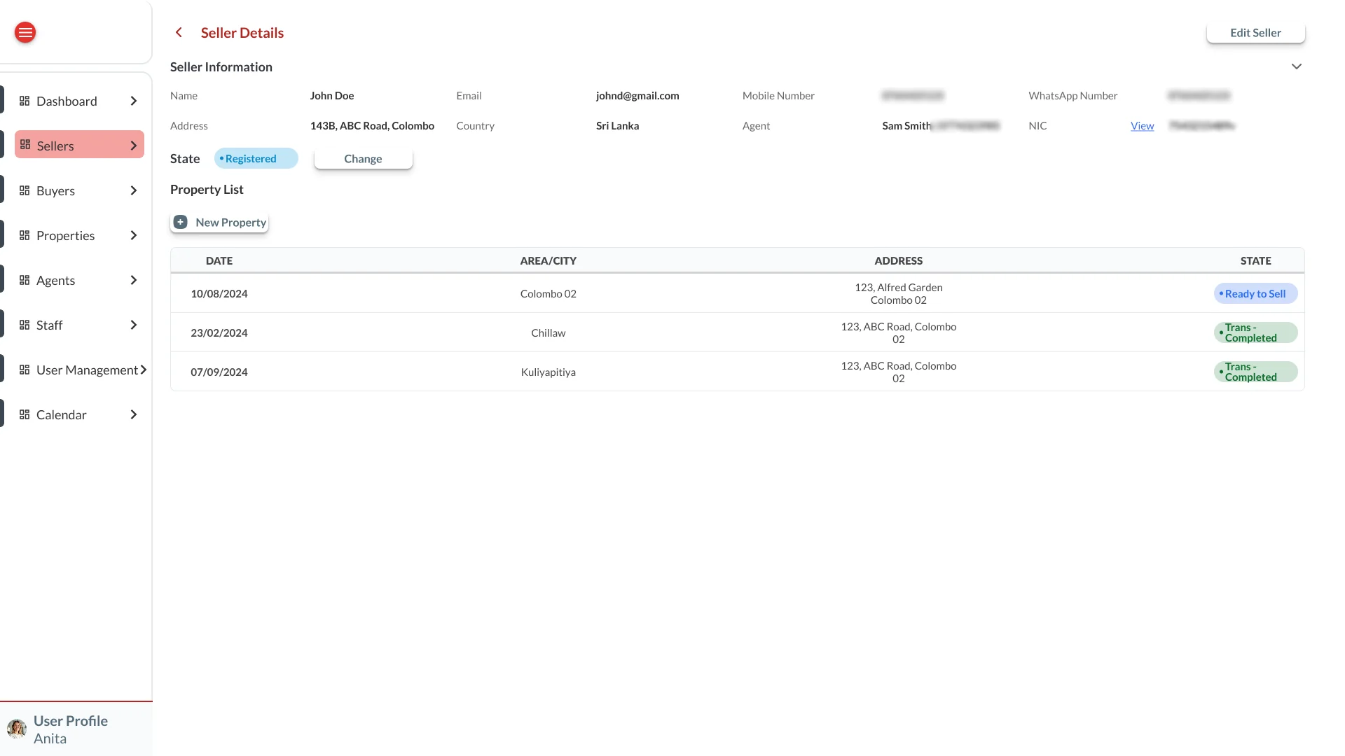The image size is (1345, 756).
Task: Click the Properties grid icon
Action: [25, 235]
